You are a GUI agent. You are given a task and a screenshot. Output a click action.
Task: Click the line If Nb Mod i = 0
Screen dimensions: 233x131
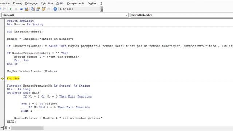tap(59, 107)
